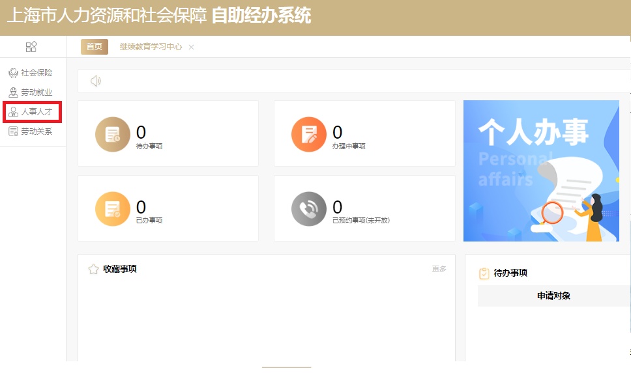Click the 办理中事项 label
Image resolution: width=631 pixels, height=373 pixels.
349,146
